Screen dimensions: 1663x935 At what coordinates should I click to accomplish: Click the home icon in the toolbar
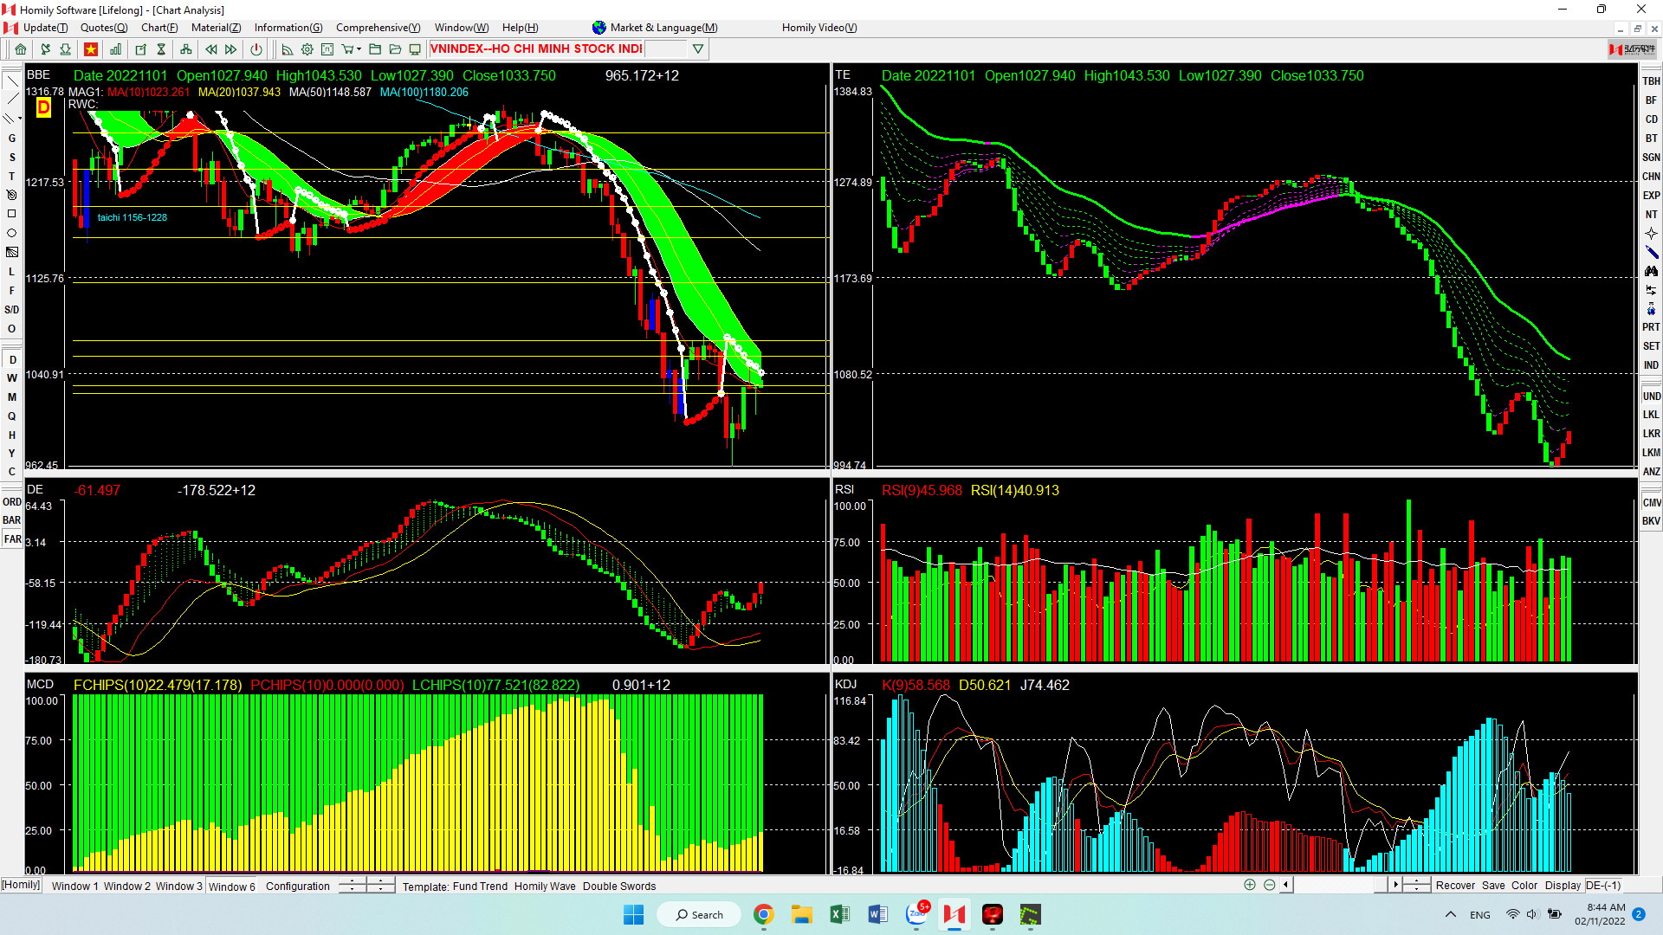(21, 49)
